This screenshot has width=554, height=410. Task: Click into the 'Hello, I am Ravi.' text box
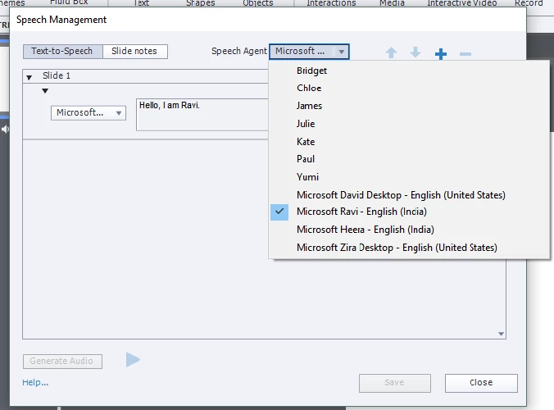[202, 115]
